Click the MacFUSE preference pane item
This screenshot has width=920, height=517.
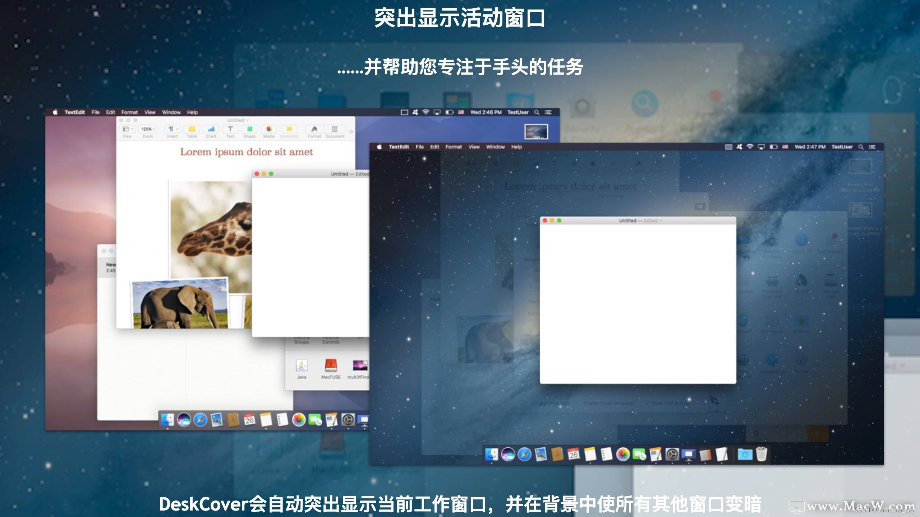click(331, 367)
